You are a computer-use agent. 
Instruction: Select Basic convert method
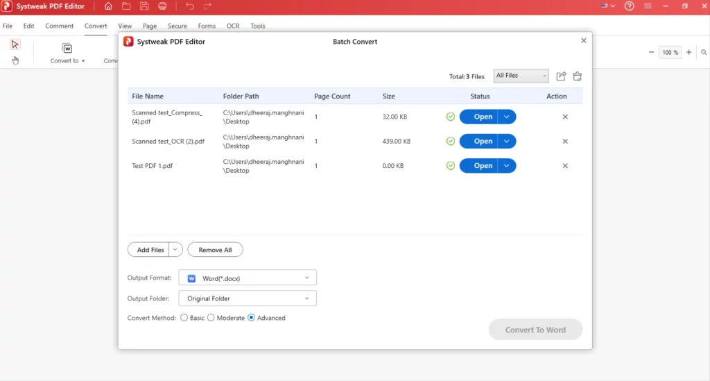pyautogui.click(x=184, y=318)
